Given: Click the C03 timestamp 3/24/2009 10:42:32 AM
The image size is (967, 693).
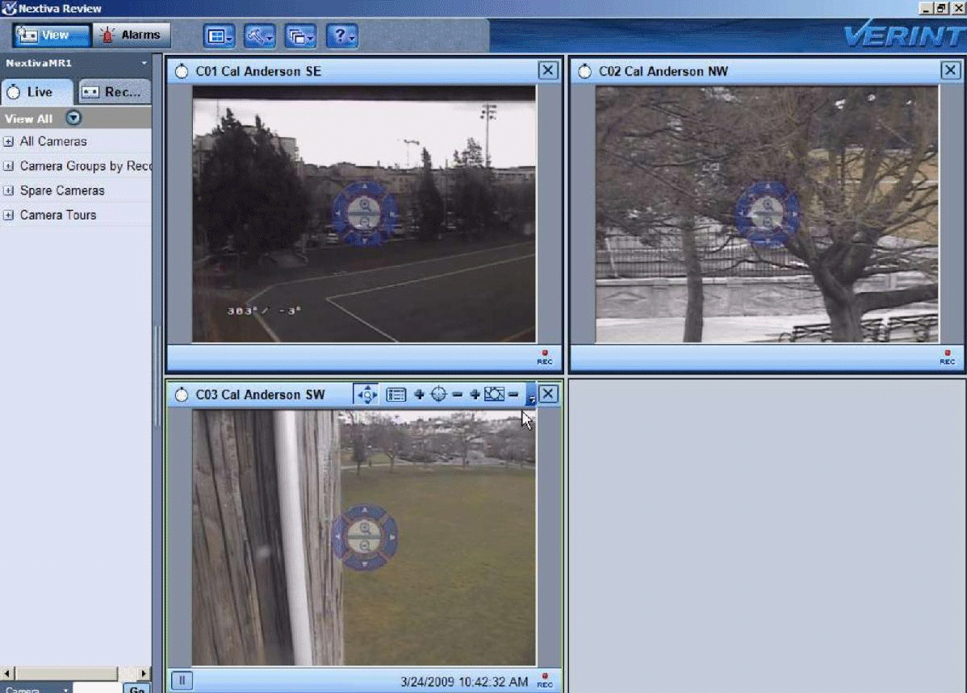Looking at the screenshot, I should point(464,682).
